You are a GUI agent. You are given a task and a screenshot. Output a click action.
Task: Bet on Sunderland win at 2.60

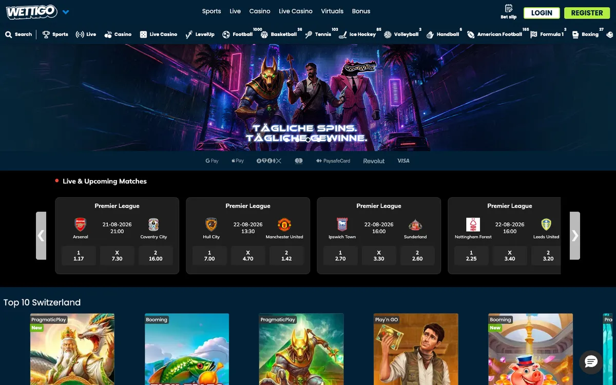pyautogui.click(x=417, y=256)
